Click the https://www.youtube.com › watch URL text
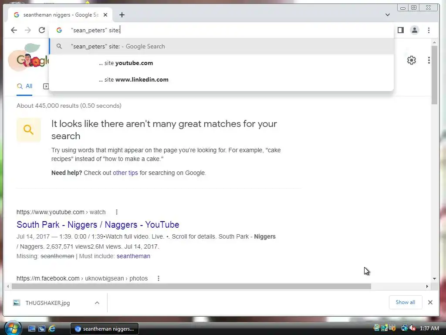The height and width of the screenshot is (335, 446). coord(61,212)
